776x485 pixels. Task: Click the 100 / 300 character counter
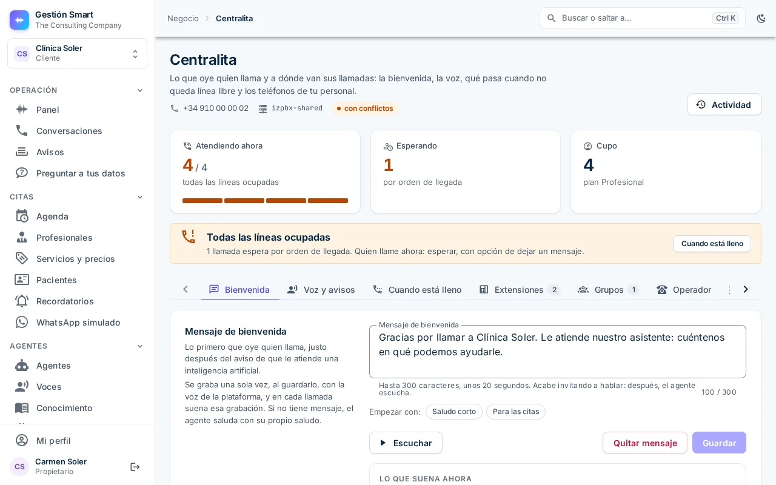(x=719, y=392)
